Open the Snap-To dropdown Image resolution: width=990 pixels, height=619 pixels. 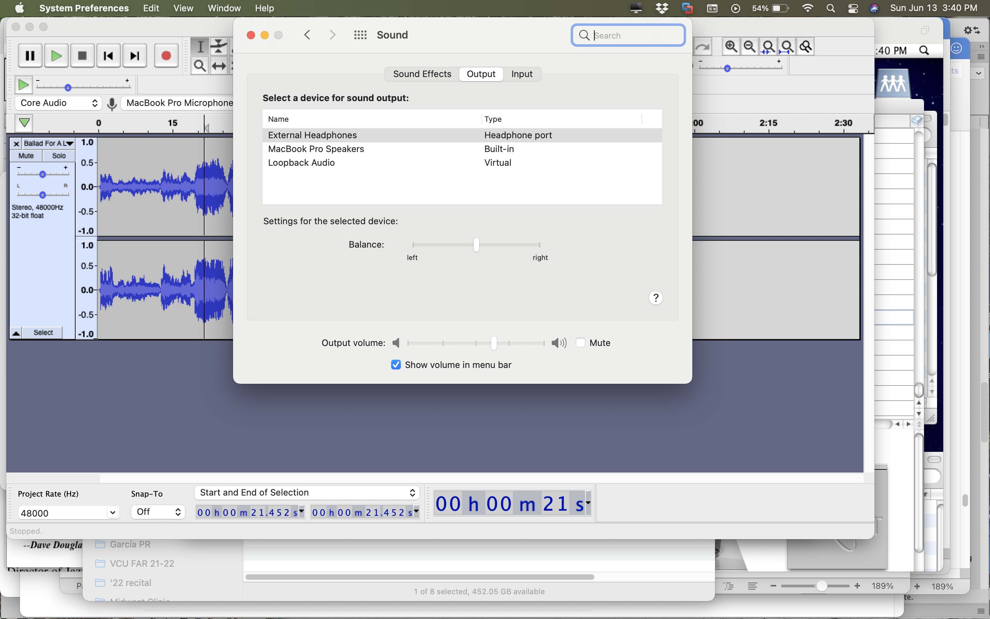tap(157, 511)
